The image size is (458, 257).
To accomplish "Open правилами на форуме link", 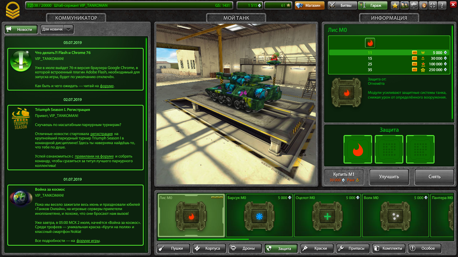I will click(x=94, y=156).
